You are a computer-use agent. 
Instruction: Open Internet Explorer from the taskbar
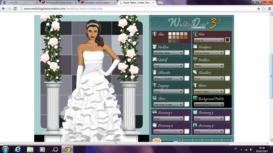(x=18, y=149)
